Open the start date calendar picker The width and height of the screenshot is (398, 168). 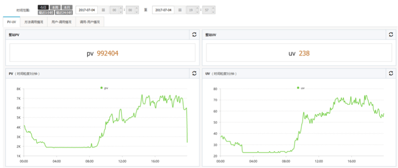[103, 10]
